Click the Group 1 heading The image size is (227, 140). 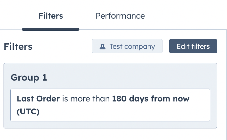tap(29, 77)
